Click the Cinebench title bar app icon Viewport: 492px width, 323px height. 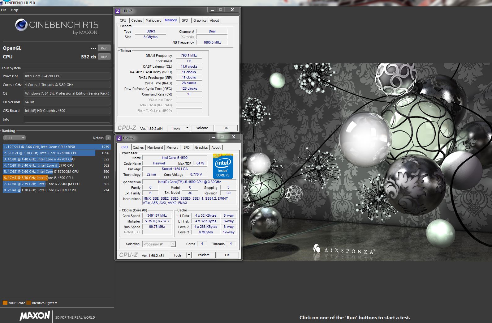pos(2,2)
